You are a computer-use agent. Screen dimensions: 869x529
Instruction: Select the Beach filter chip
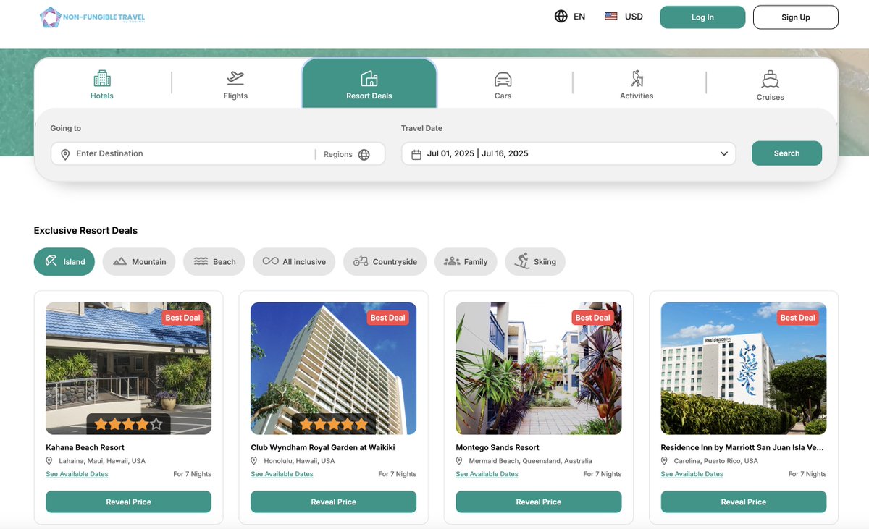coord(214,262)
